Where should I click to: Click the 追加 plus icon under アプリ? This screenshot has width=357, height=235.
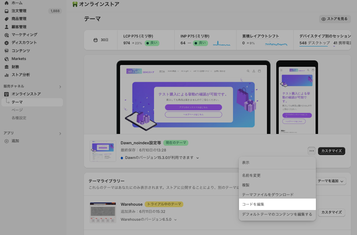[x=6, y=141]
